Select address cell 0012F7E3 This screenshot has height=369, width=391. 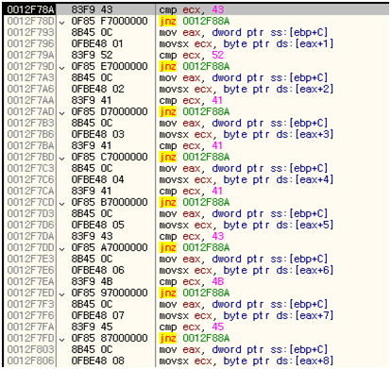pos(30,259)
